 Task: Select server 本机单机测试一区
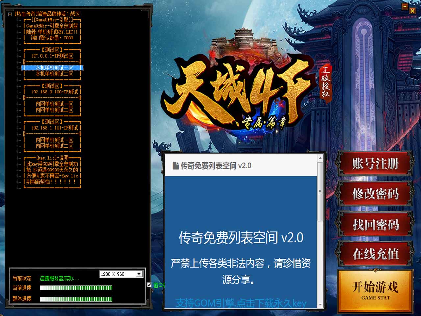point(52,68)
